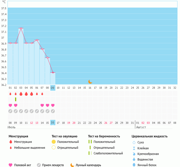
Task: Click the orange moon icon on the chart
Action: pyautogui.click(x=90, y=82)
